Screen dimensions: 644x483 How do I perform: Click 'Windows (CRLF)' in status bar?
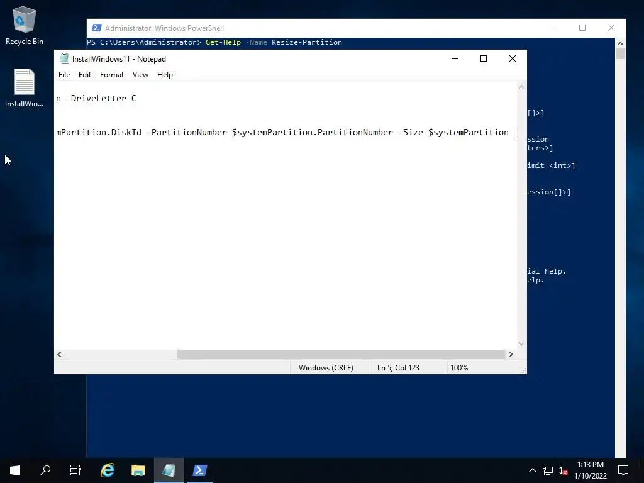tap(326, 367)
